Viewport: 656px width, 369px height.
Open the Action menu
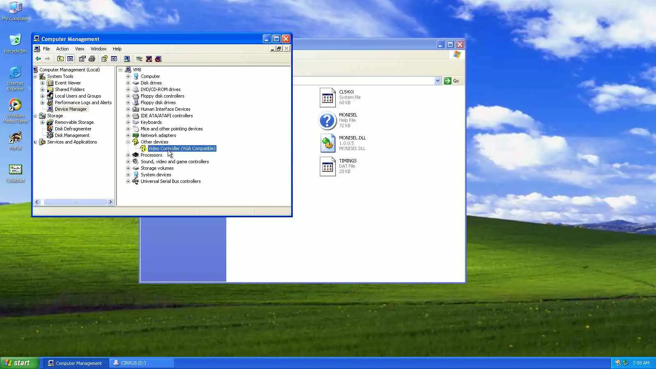(x=62, y=49)
